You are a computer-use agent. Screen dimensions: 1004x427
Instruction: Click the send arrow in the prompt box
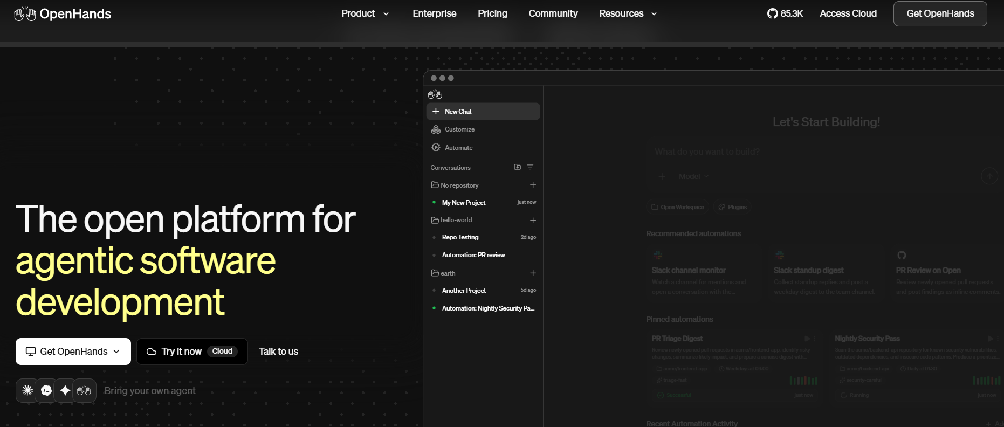coord(989,176)
